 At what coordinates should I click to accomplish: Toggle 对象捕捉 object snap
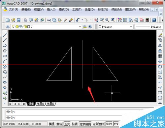click(85, 124)
